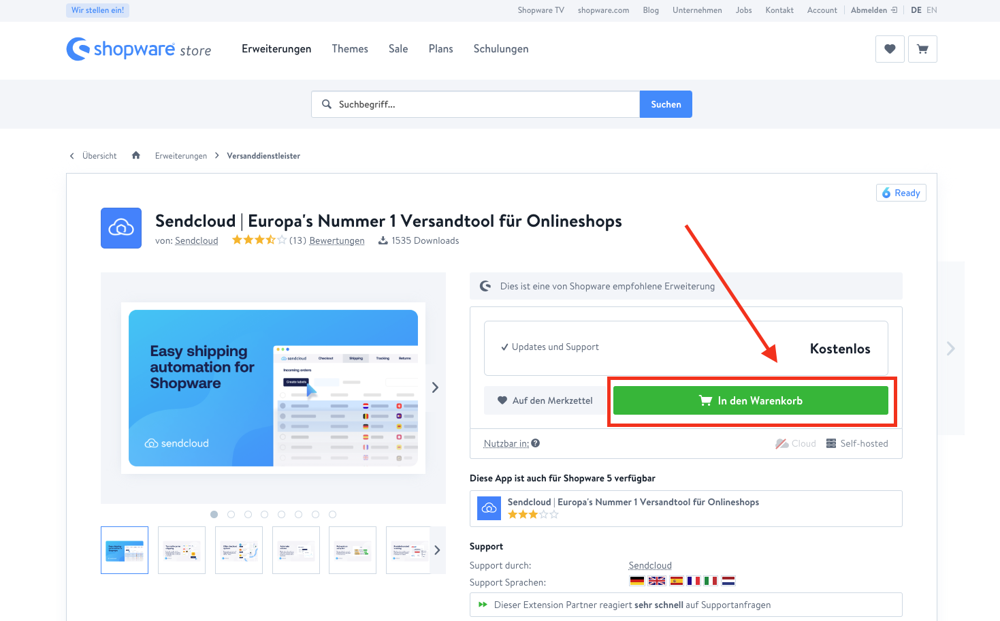Click the German flag support language

tap(637, 581)
